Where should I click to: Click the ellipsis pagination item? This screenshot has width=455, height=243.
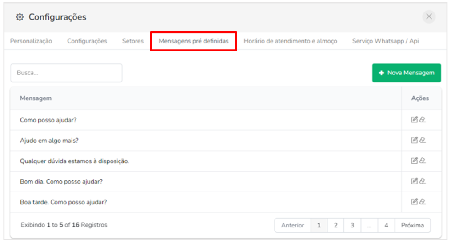click(369, 225)
